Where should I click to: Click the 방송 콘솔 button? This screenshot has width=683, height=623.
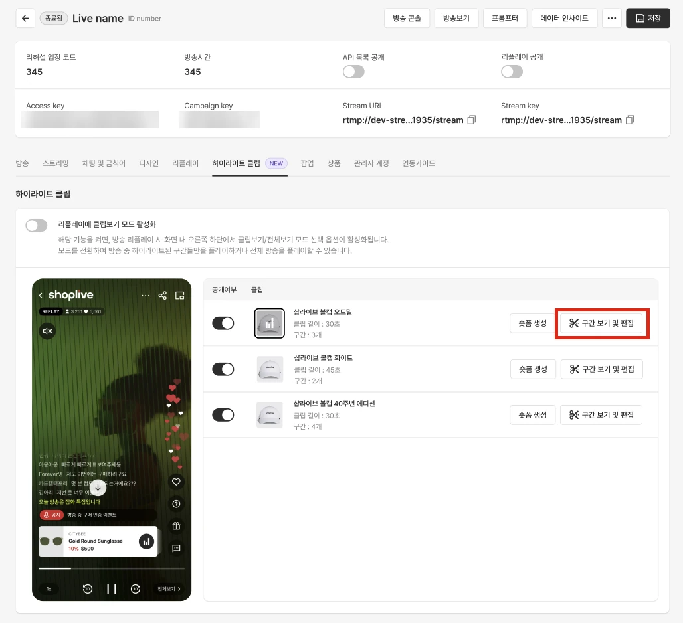pos(407,19)
